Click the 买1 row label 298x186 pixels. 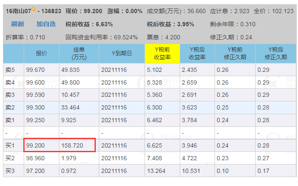pyautogui.click(x=10, y=145)
